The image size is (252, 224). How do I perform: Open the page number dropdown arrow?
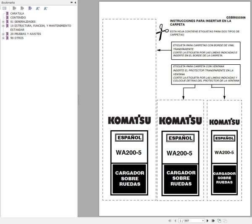[203, 221]
